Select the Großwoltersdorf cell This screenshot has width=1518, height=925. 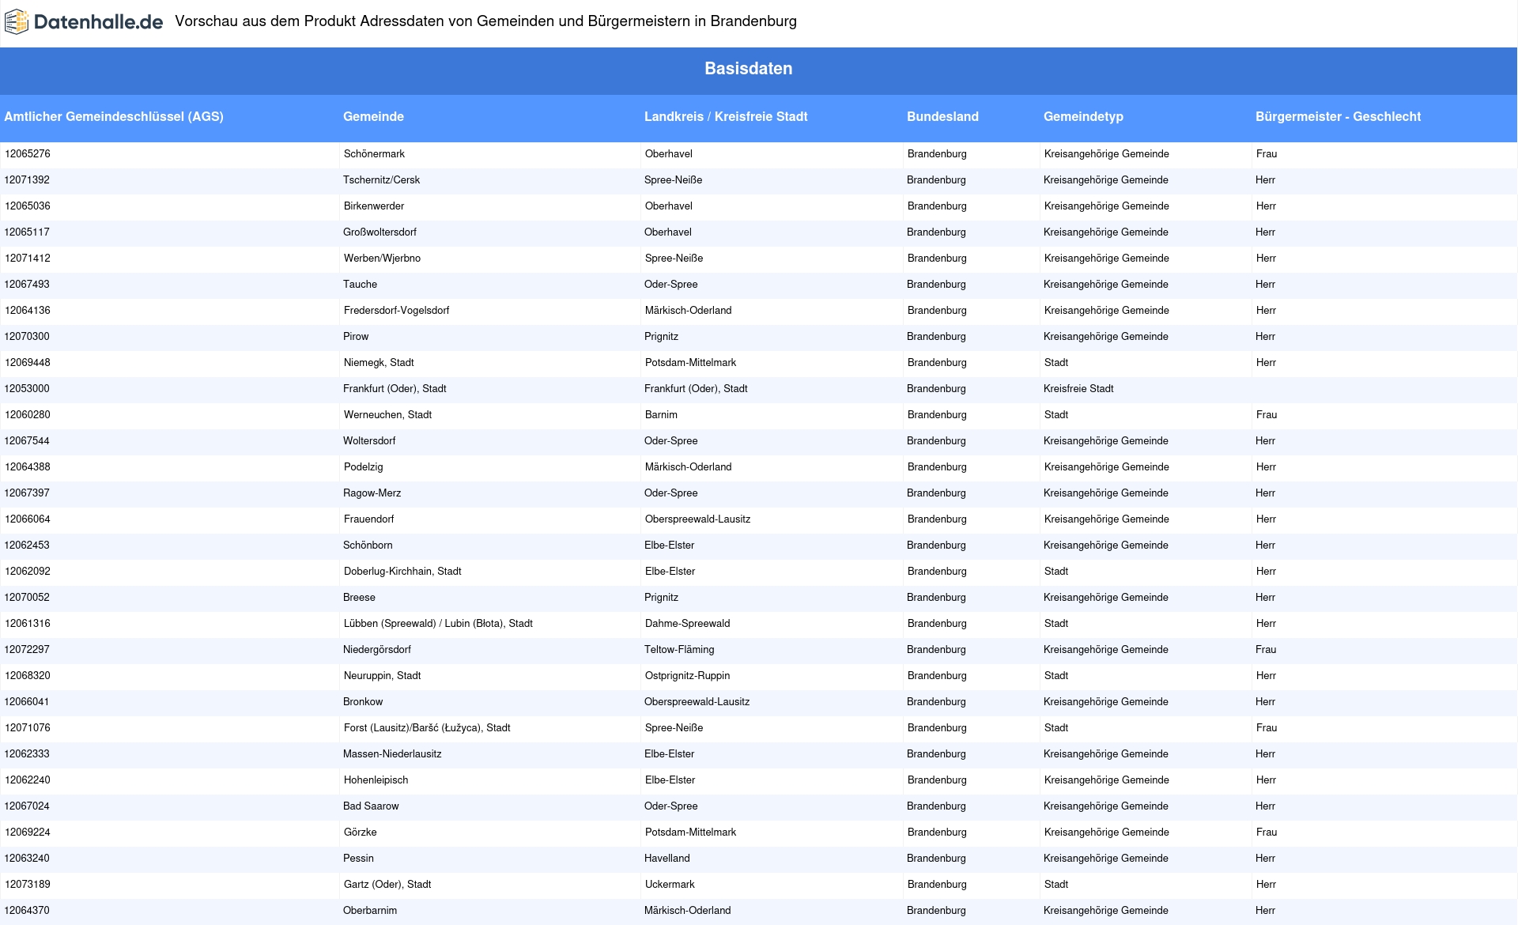click(x=489, y=232)
